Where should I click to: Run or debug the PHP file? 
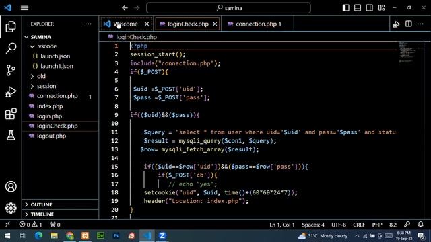point(397,24)
